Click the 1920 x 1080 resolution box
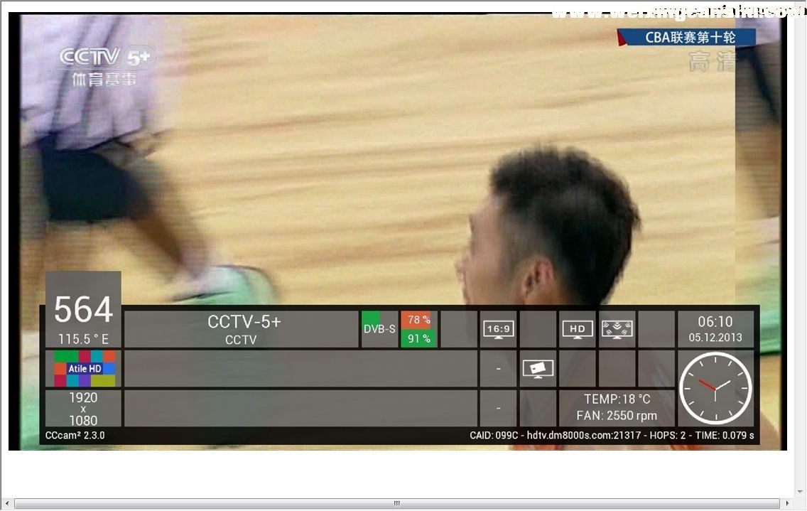 coord(83,409)
